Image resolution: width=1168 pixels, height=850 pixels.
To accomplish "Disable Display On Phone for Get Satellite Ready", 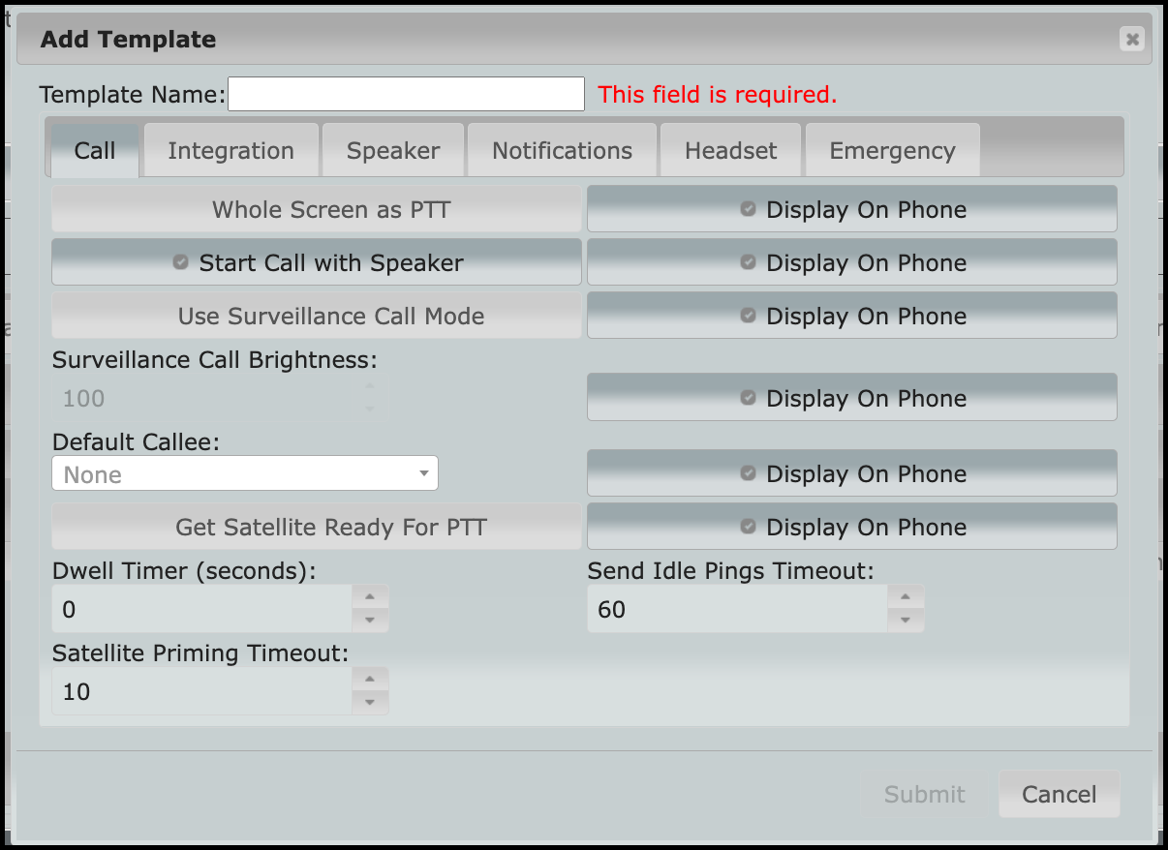I will pos(851,526).
